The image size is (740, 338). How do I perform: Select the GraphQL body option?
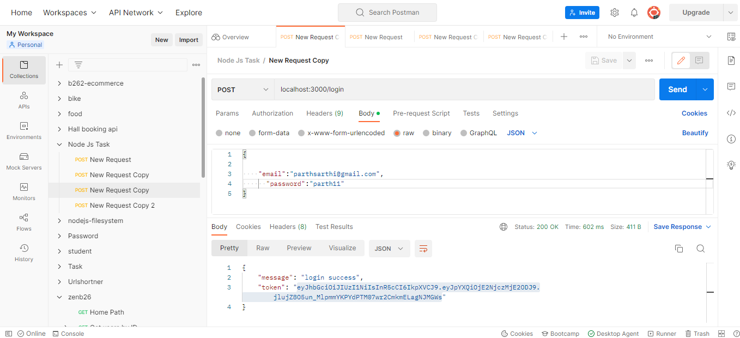[479, 132]
